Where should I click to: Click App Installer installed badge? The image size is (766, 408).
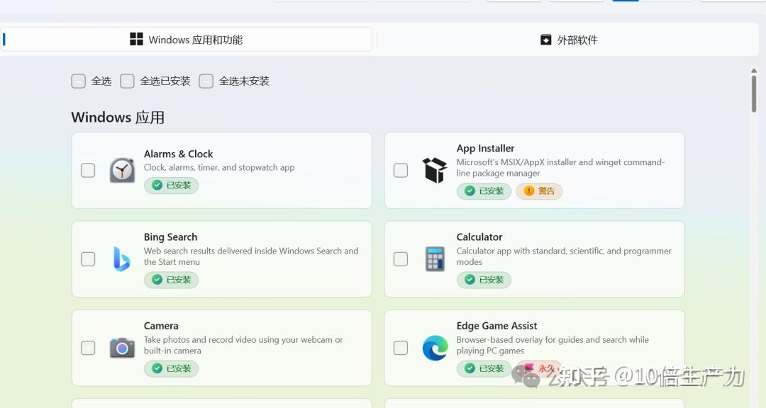[x=484, y=191]
